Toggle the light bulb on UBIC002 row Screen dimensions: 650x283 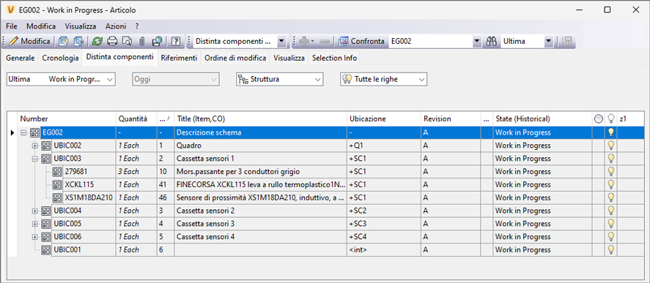coord(610,146)
